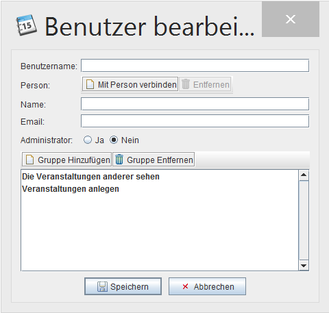Click the page icon on Gruppe Hinzufügen
The width and height of the screenshot is (329, 313).
30,160
